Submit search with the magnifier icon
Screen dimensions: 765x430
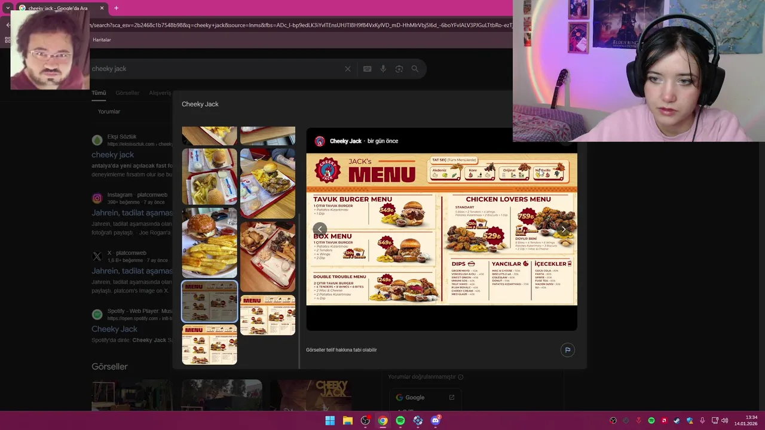415,69
